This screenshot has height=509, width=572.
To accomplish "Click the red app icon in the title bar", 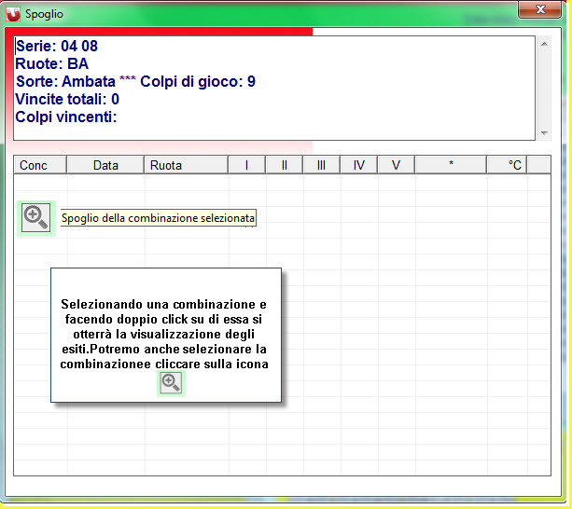I will pos(12,12).
